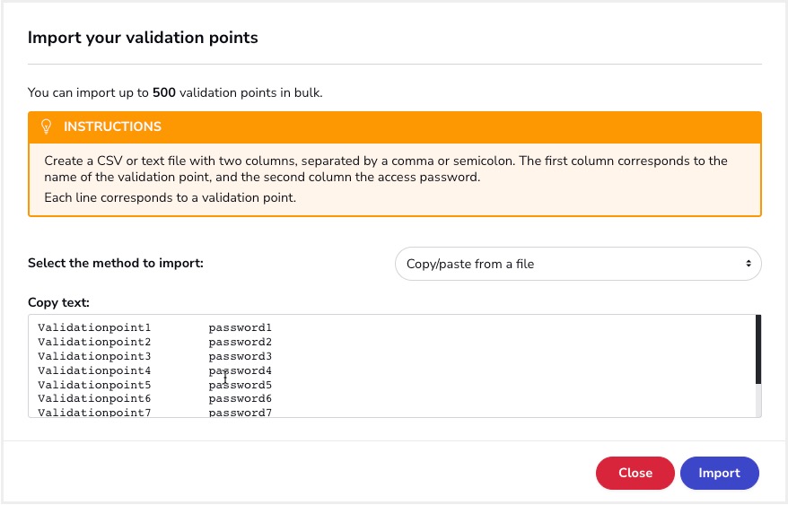The image size is (788, 505).
Task: Click the orange INSTRUCTIONS header bar
Action: point(395,127)
